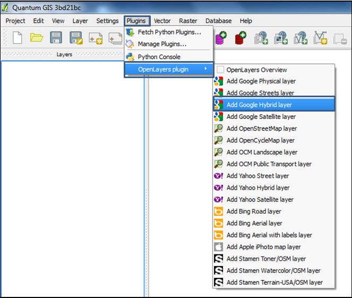Save project using the floppy disk icon
This screenshot has height=298, width=352.
click(x=56, y=38)
